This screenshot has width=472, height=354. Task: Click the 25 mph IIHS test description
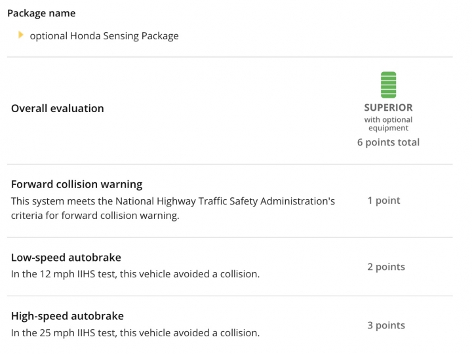pyautogui.click(x=135, y=333)
